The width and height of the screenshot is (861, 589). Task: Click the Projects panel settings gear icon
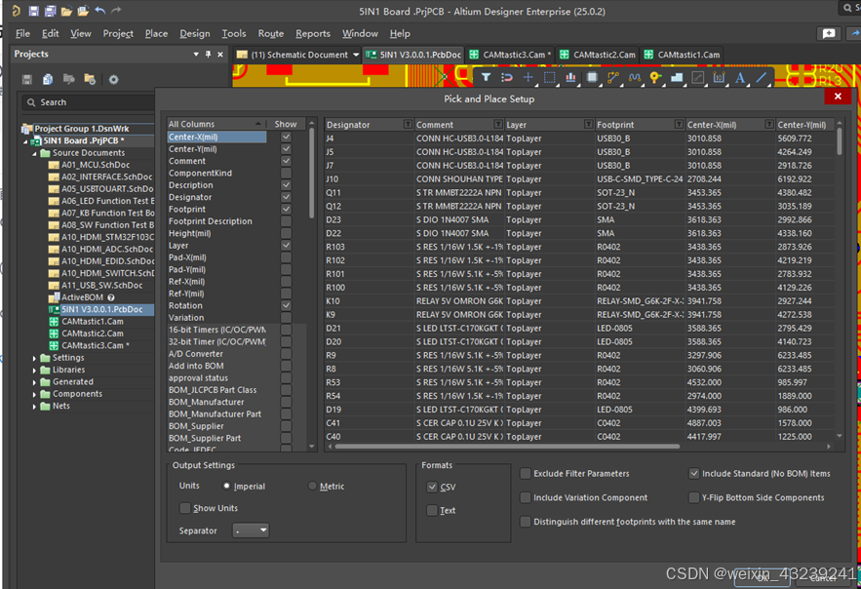(113, 79)
